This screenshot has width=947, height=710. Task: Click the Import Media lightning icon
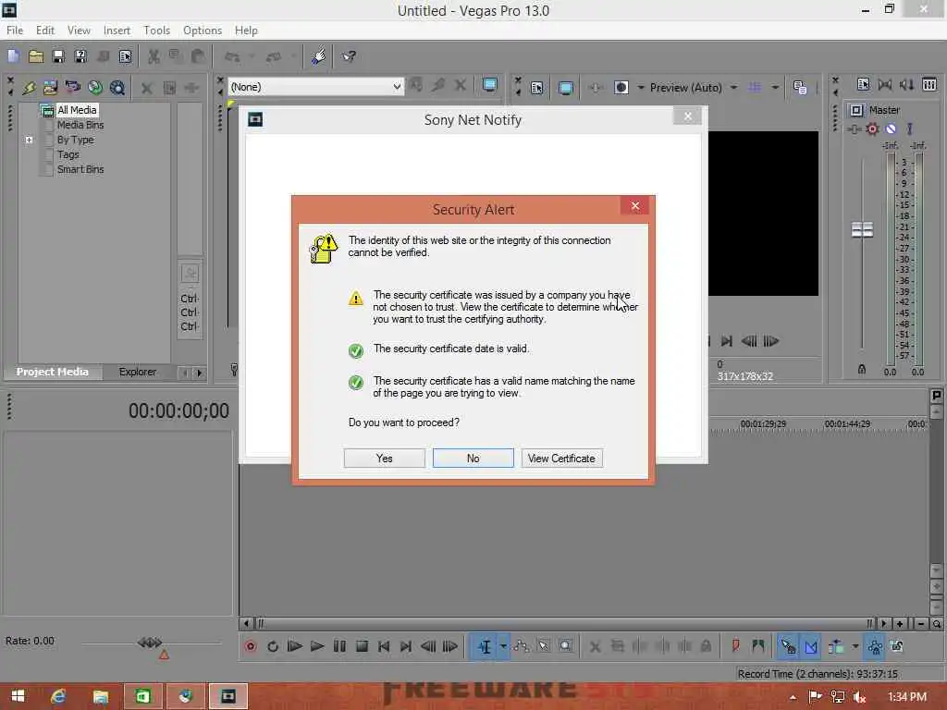29,88
